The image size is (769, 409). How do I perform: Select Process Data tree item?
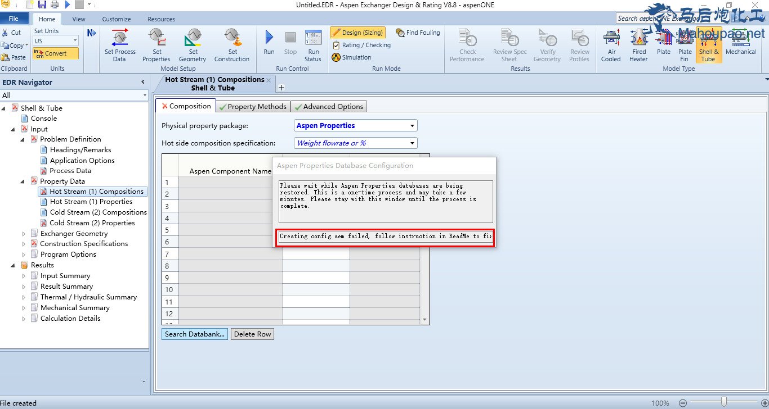70,171
